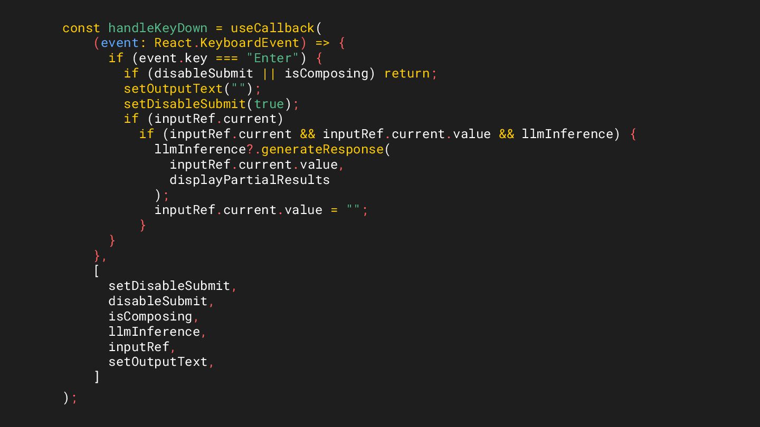
Task: Click the return keyword
Action: [407, 73]
